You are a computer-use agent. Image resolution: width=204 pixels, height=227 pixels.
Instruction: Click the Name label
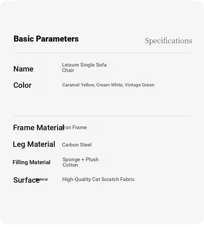(x=23, y=69)
